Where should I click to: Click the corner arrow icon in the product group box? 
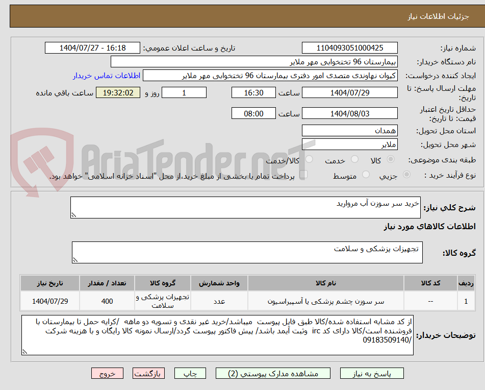[74, 260]
